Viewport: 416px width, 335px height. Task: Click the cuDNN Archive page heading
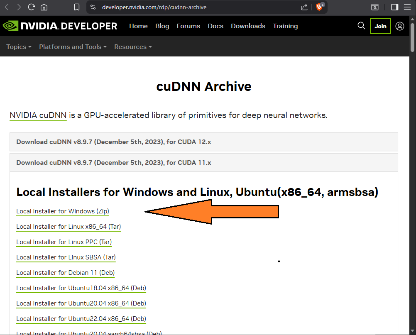(x=204, y=86)
